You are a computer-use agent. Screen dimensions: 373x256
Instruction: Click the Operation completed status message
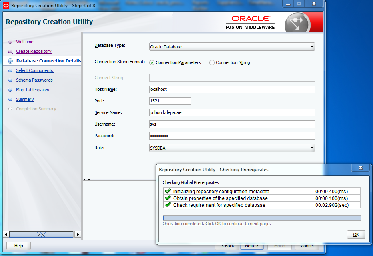click(x=217, y=224)
